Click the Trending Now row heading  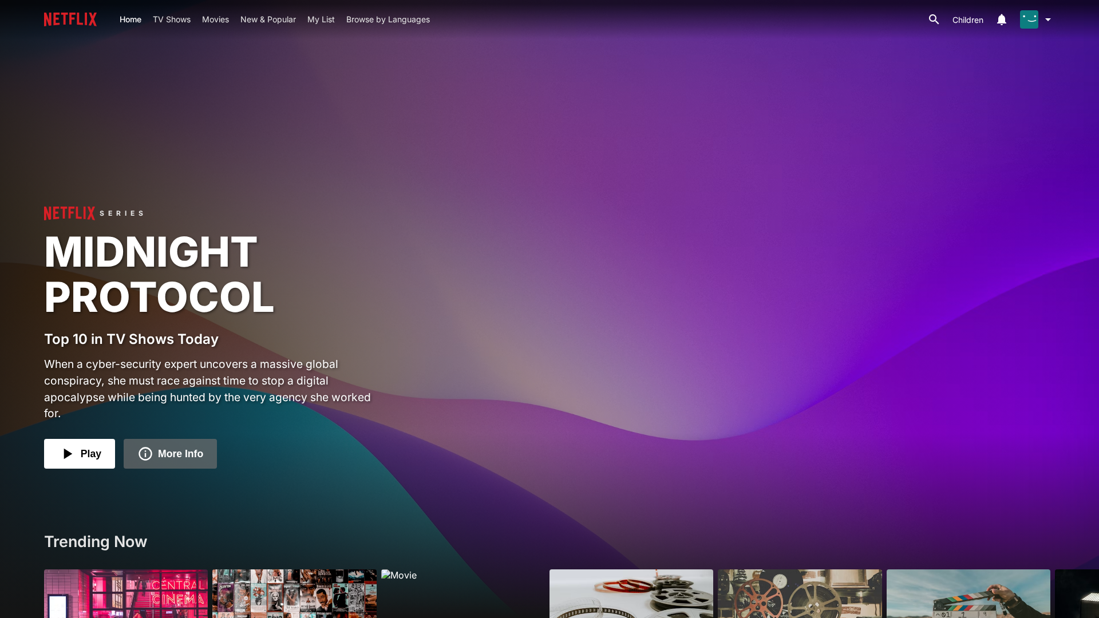coord(96,541)
